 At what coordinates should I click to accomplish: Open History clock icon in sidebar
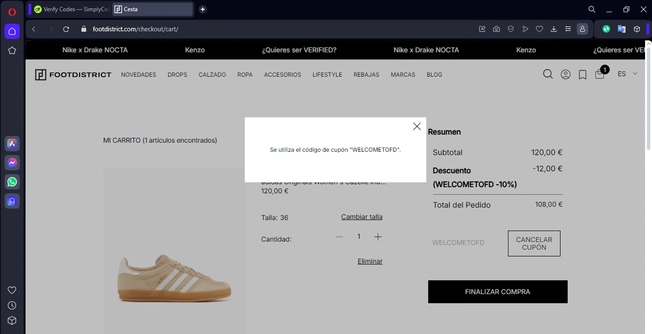12,305
